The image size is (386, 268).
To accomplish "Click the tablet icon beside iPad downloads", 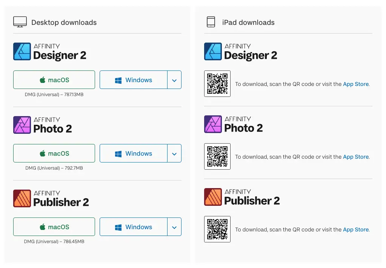I will [x=211, y=22].
